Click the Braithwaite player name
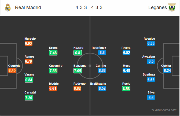Image resolution: width=180 pixels, height=116 pixels. [98, 84]
